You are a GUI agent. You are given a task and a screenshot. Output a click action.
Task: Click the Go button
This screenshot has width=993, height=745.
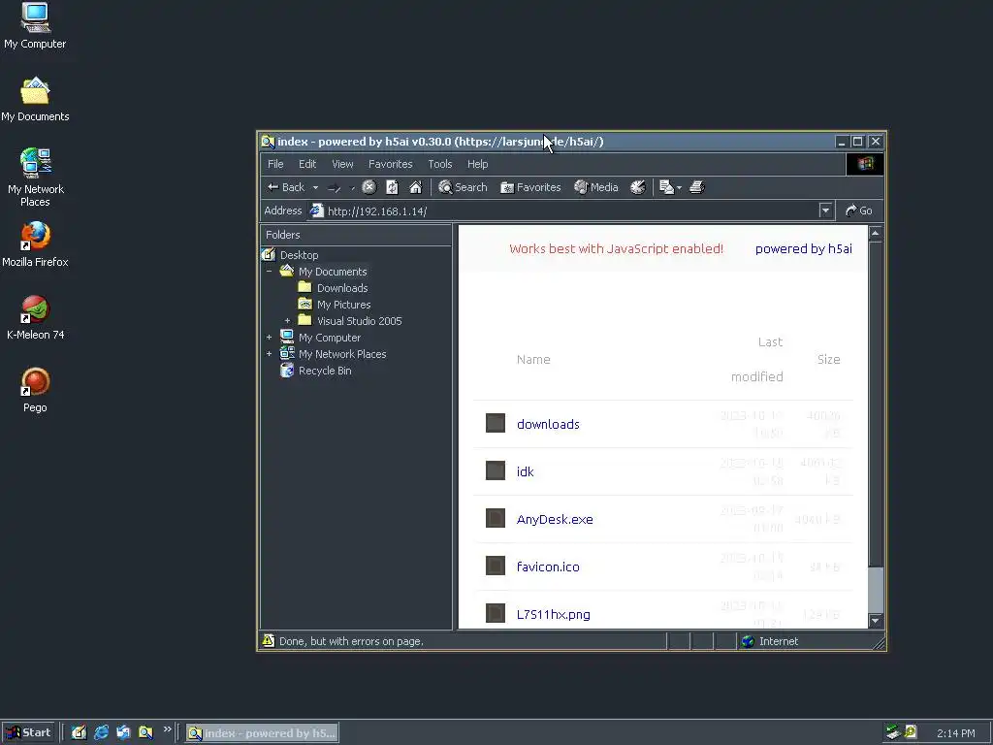click(859, 211)
